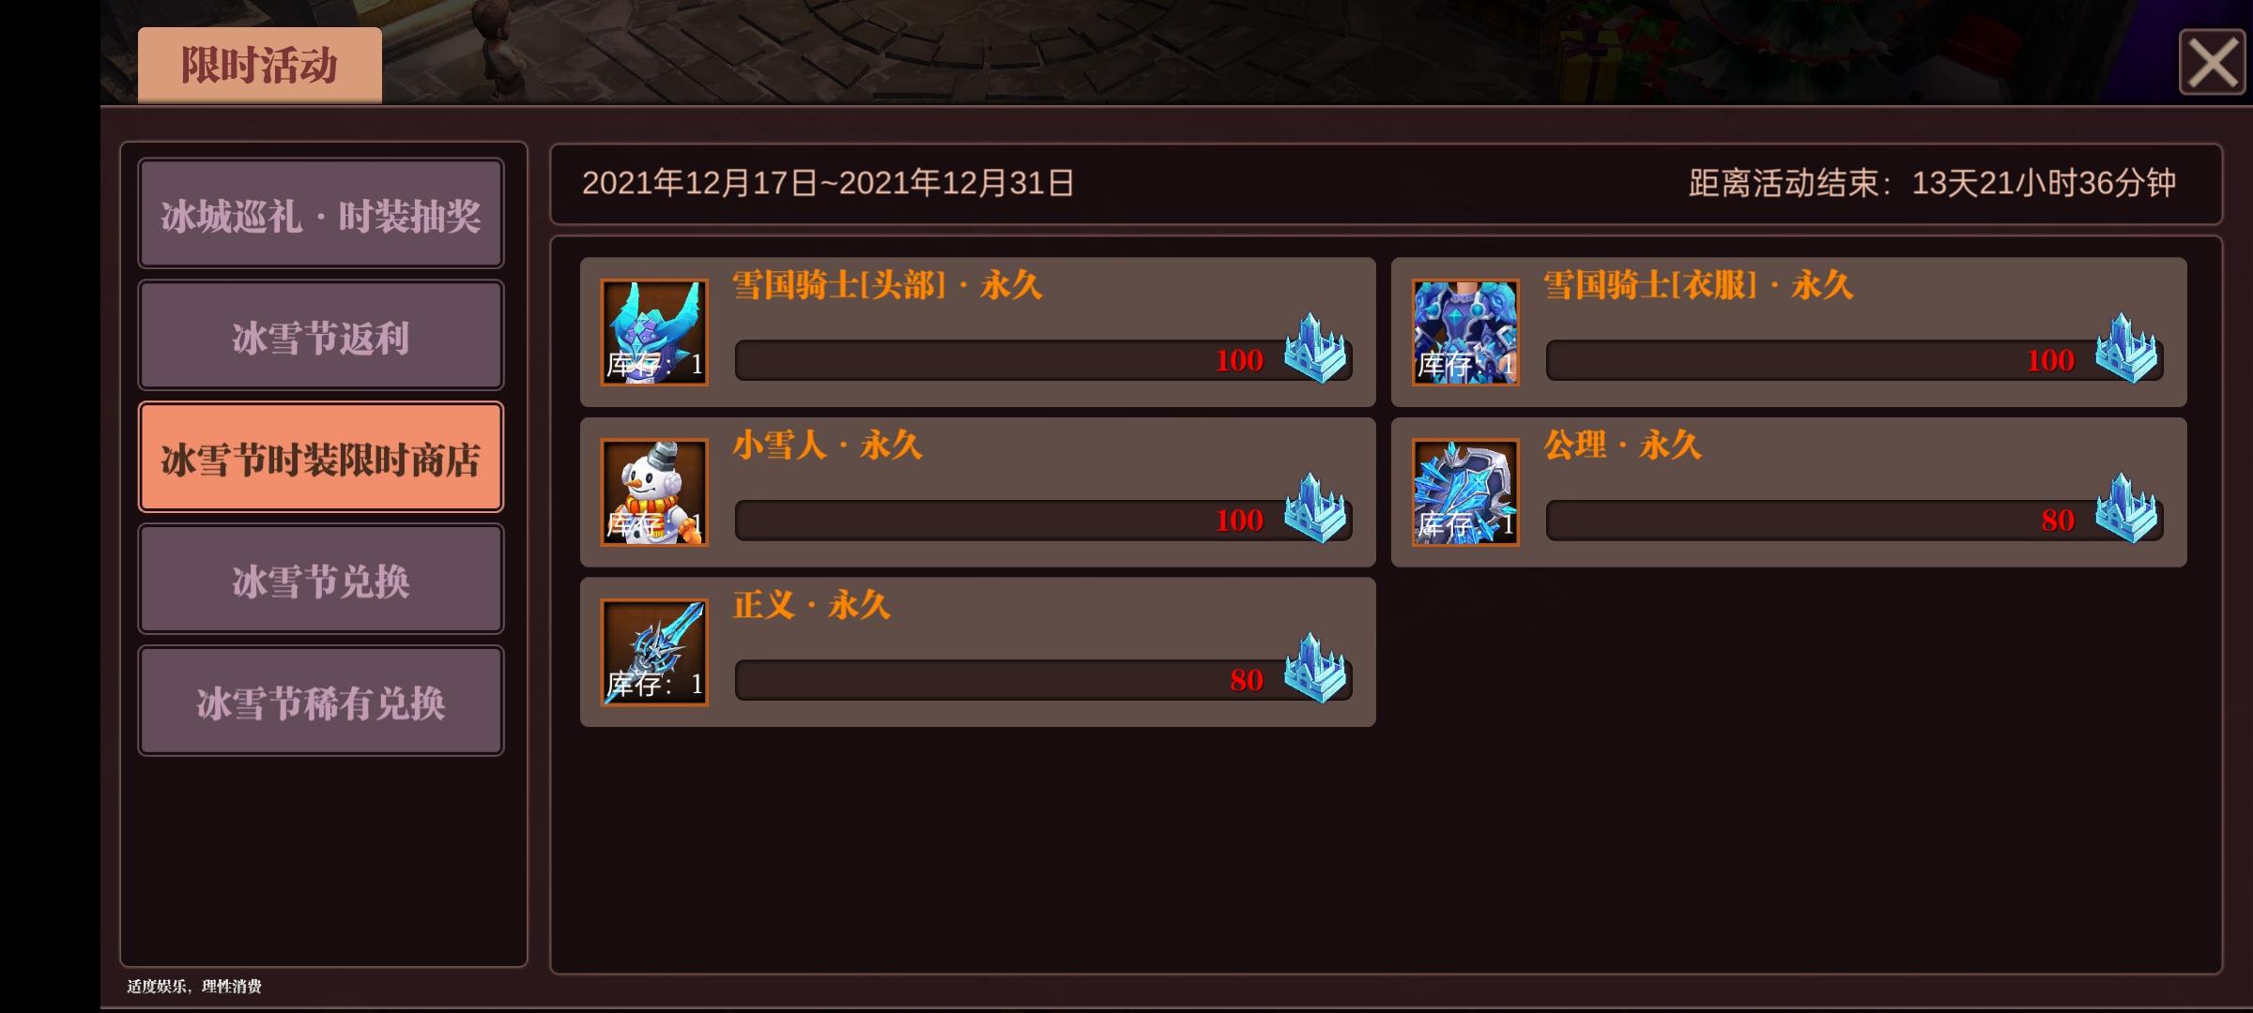Click ice crystal currency icon for 正义
Screen dimensions: 2253x1013
1315,668
